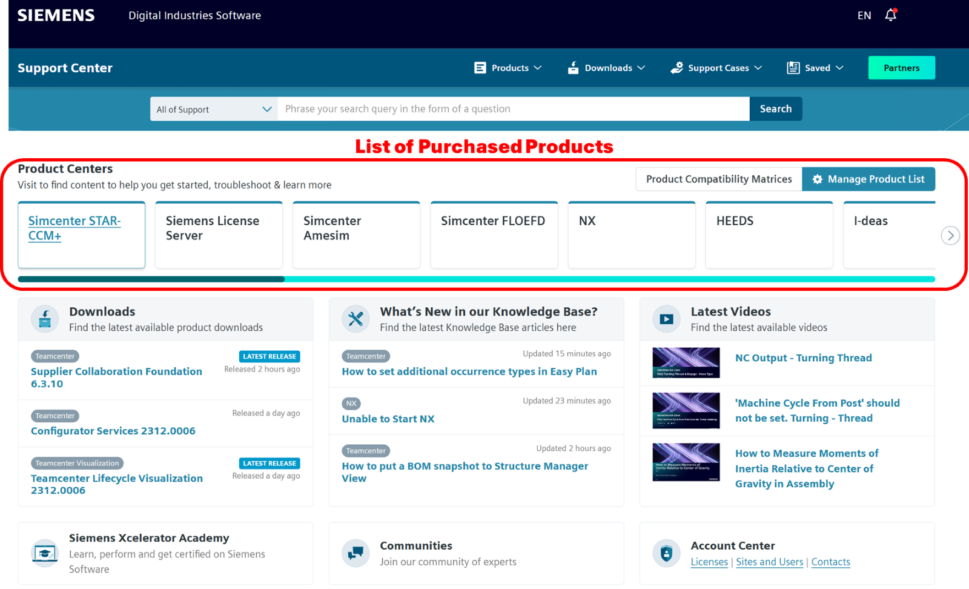Click the Teamcenter Visualization tag
Viewport: 969px width, 589px height.
[x=77, y=463]
